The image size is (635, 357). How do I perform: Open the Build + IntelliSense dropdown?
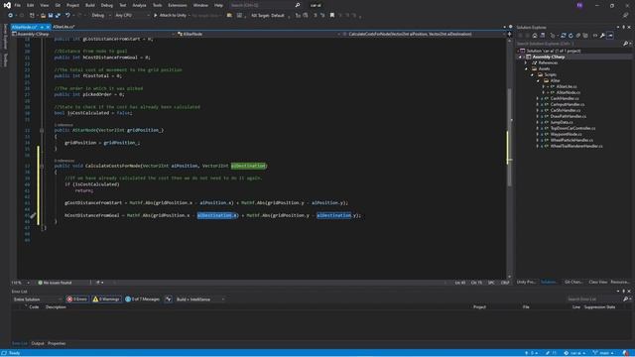pyautogui.click(x=200, y=299)
